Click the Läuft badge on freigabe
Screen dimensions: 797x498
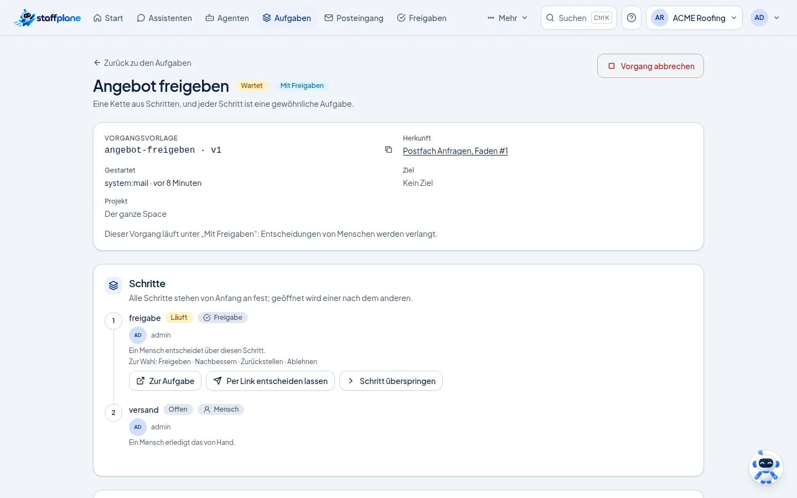[x=179, y=318]
